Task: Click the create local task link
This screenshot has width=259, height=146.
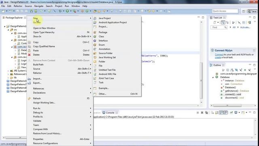Action: 218,58
